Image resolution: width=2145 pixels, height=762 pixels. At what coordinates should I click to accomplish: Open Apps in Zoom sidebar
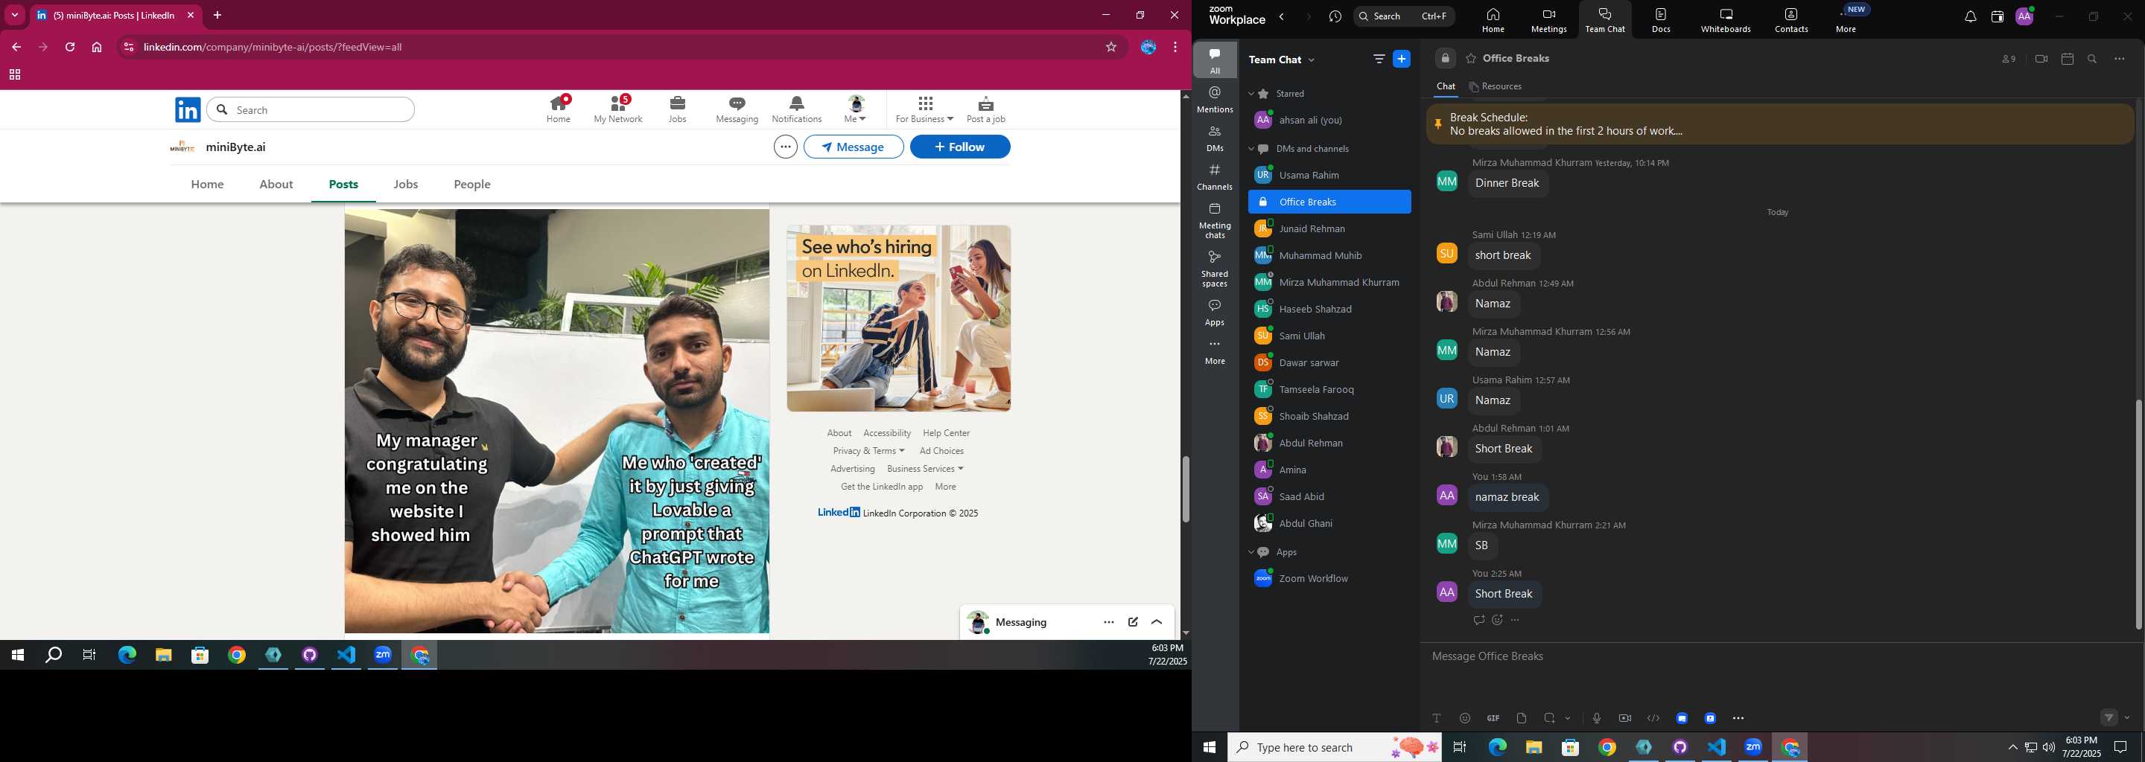[x=1215, y=312]
